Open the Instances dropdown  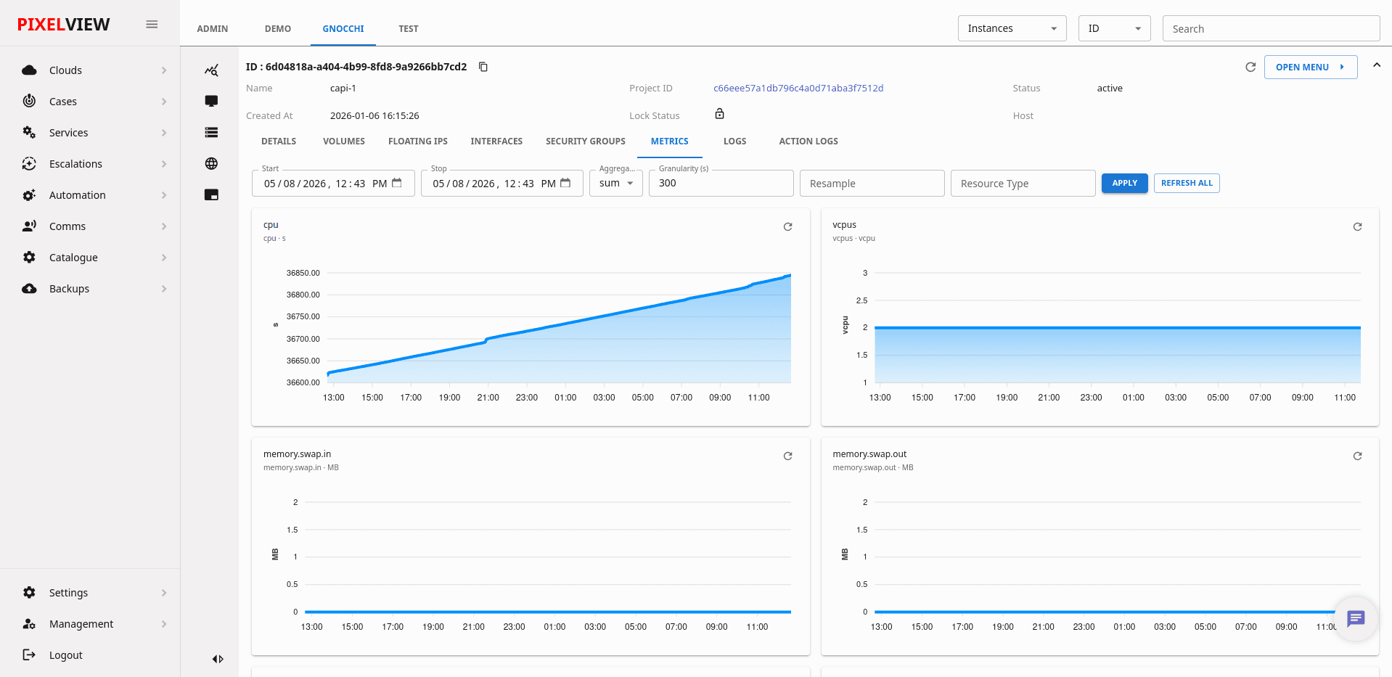[x=1012, y=28]
